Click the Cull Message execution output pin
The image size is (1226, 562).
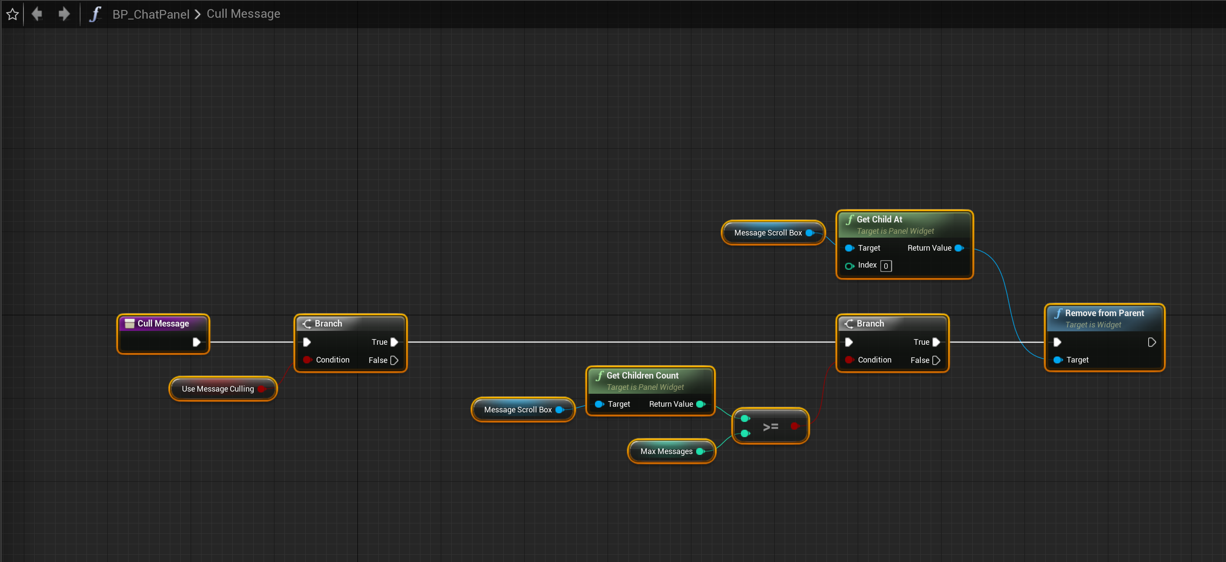196,342
